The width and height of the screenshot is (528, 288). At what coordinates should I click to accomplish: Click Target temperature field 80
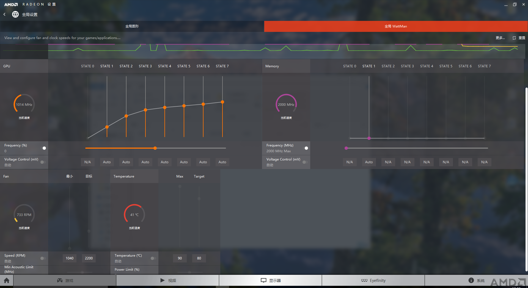[x=199, y=258]
